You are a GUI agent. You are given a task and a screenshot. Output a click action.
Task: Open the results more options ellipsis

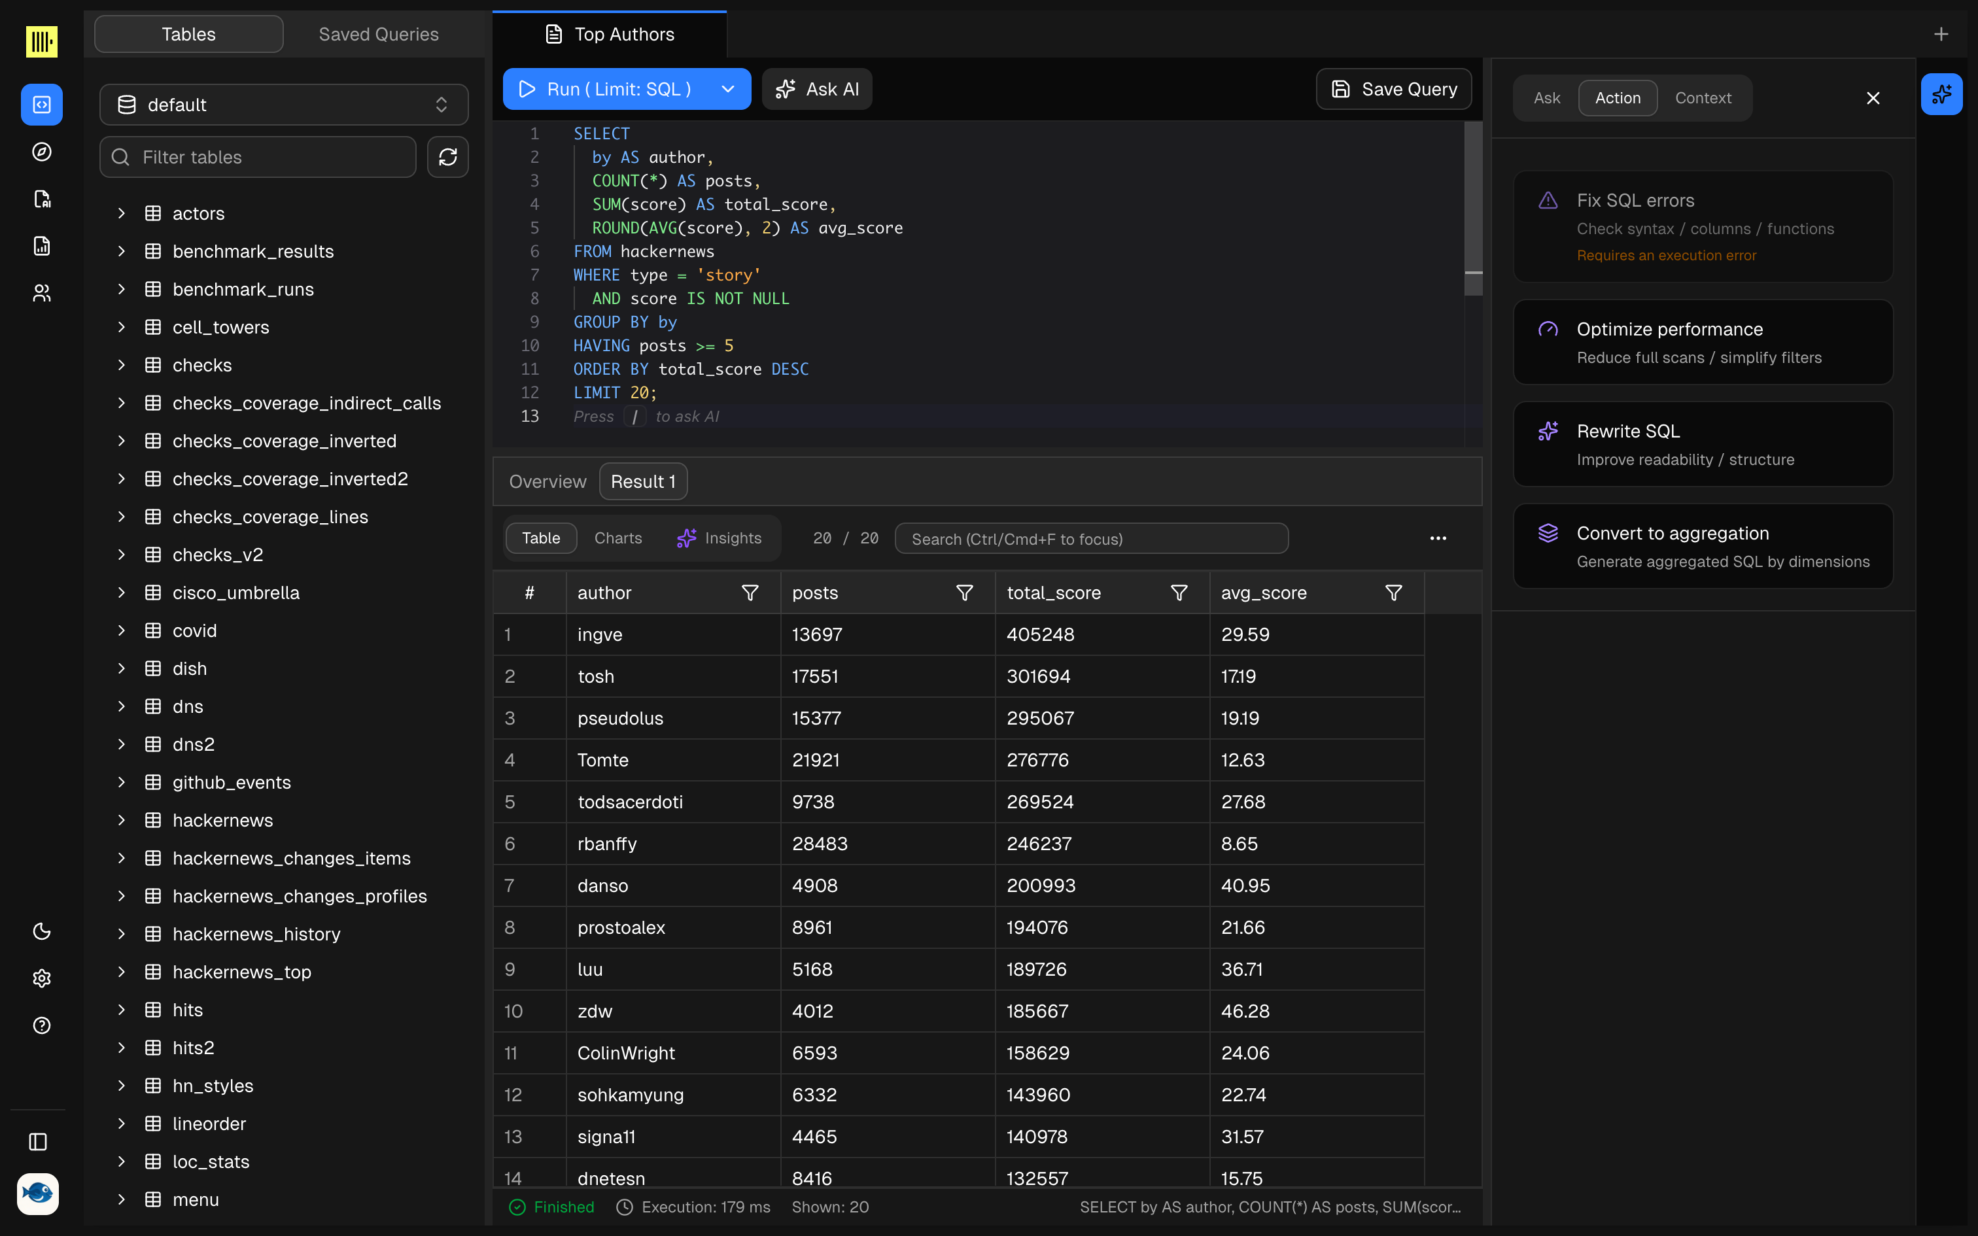tap(1438, 538)
